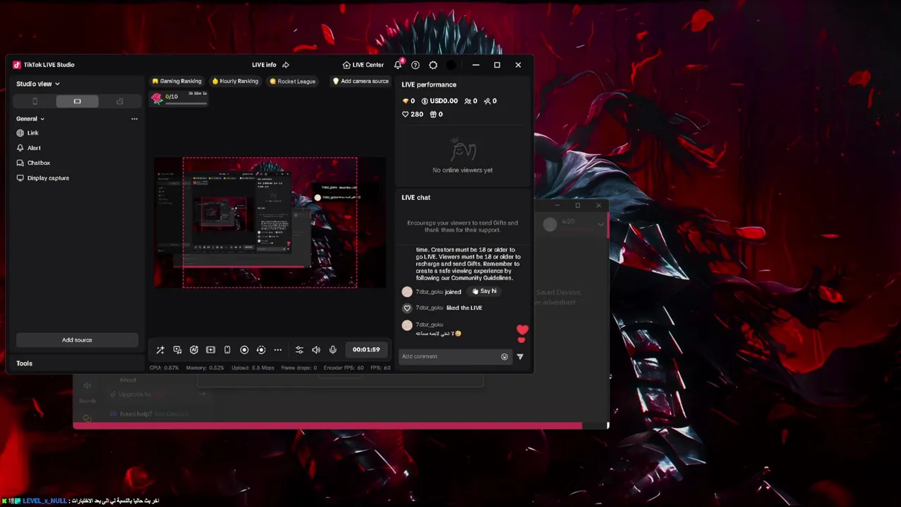
Task: Start recording with the record button
Action: click(x=244, y=350)
